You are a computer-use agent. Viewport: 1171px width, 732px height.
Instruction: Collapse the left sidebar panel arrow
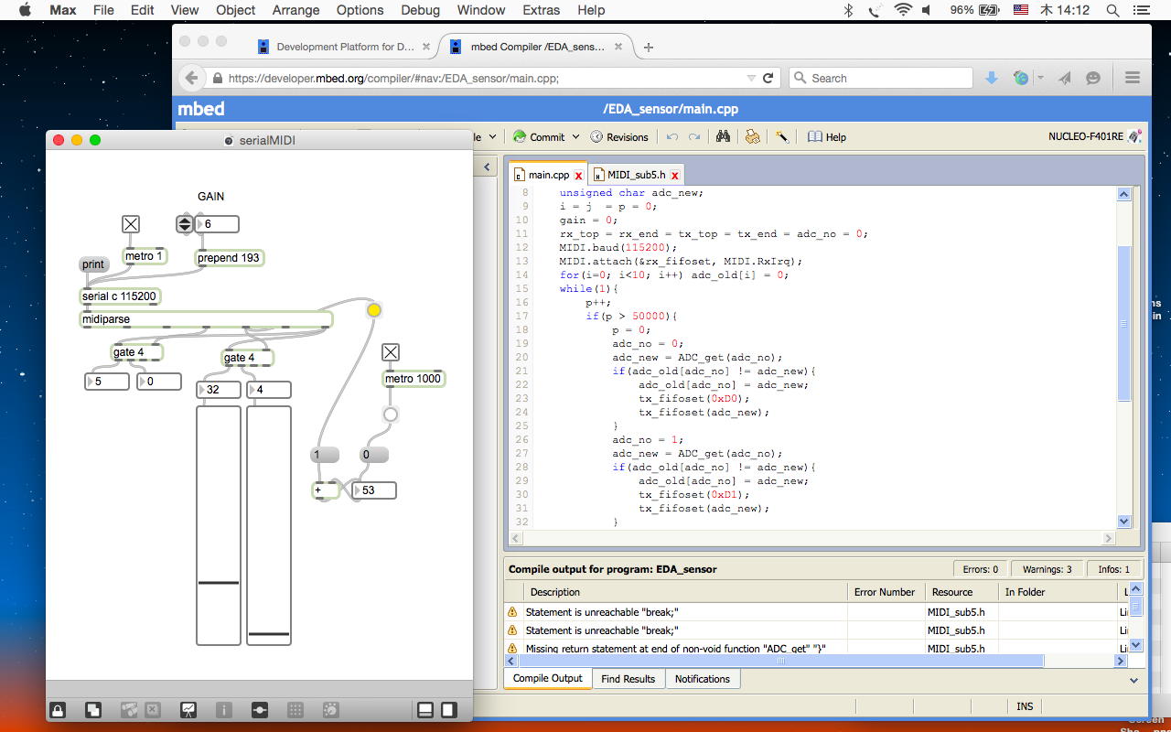(487, 167)
